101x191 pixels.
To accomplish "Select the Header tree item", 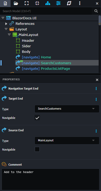I will point(28,40).
